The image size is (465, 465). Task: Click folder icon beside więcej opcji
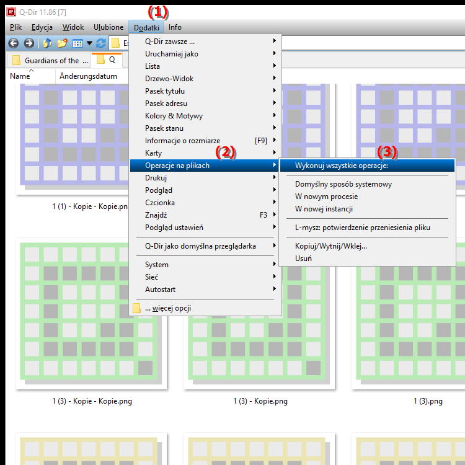tap(136, 309)
